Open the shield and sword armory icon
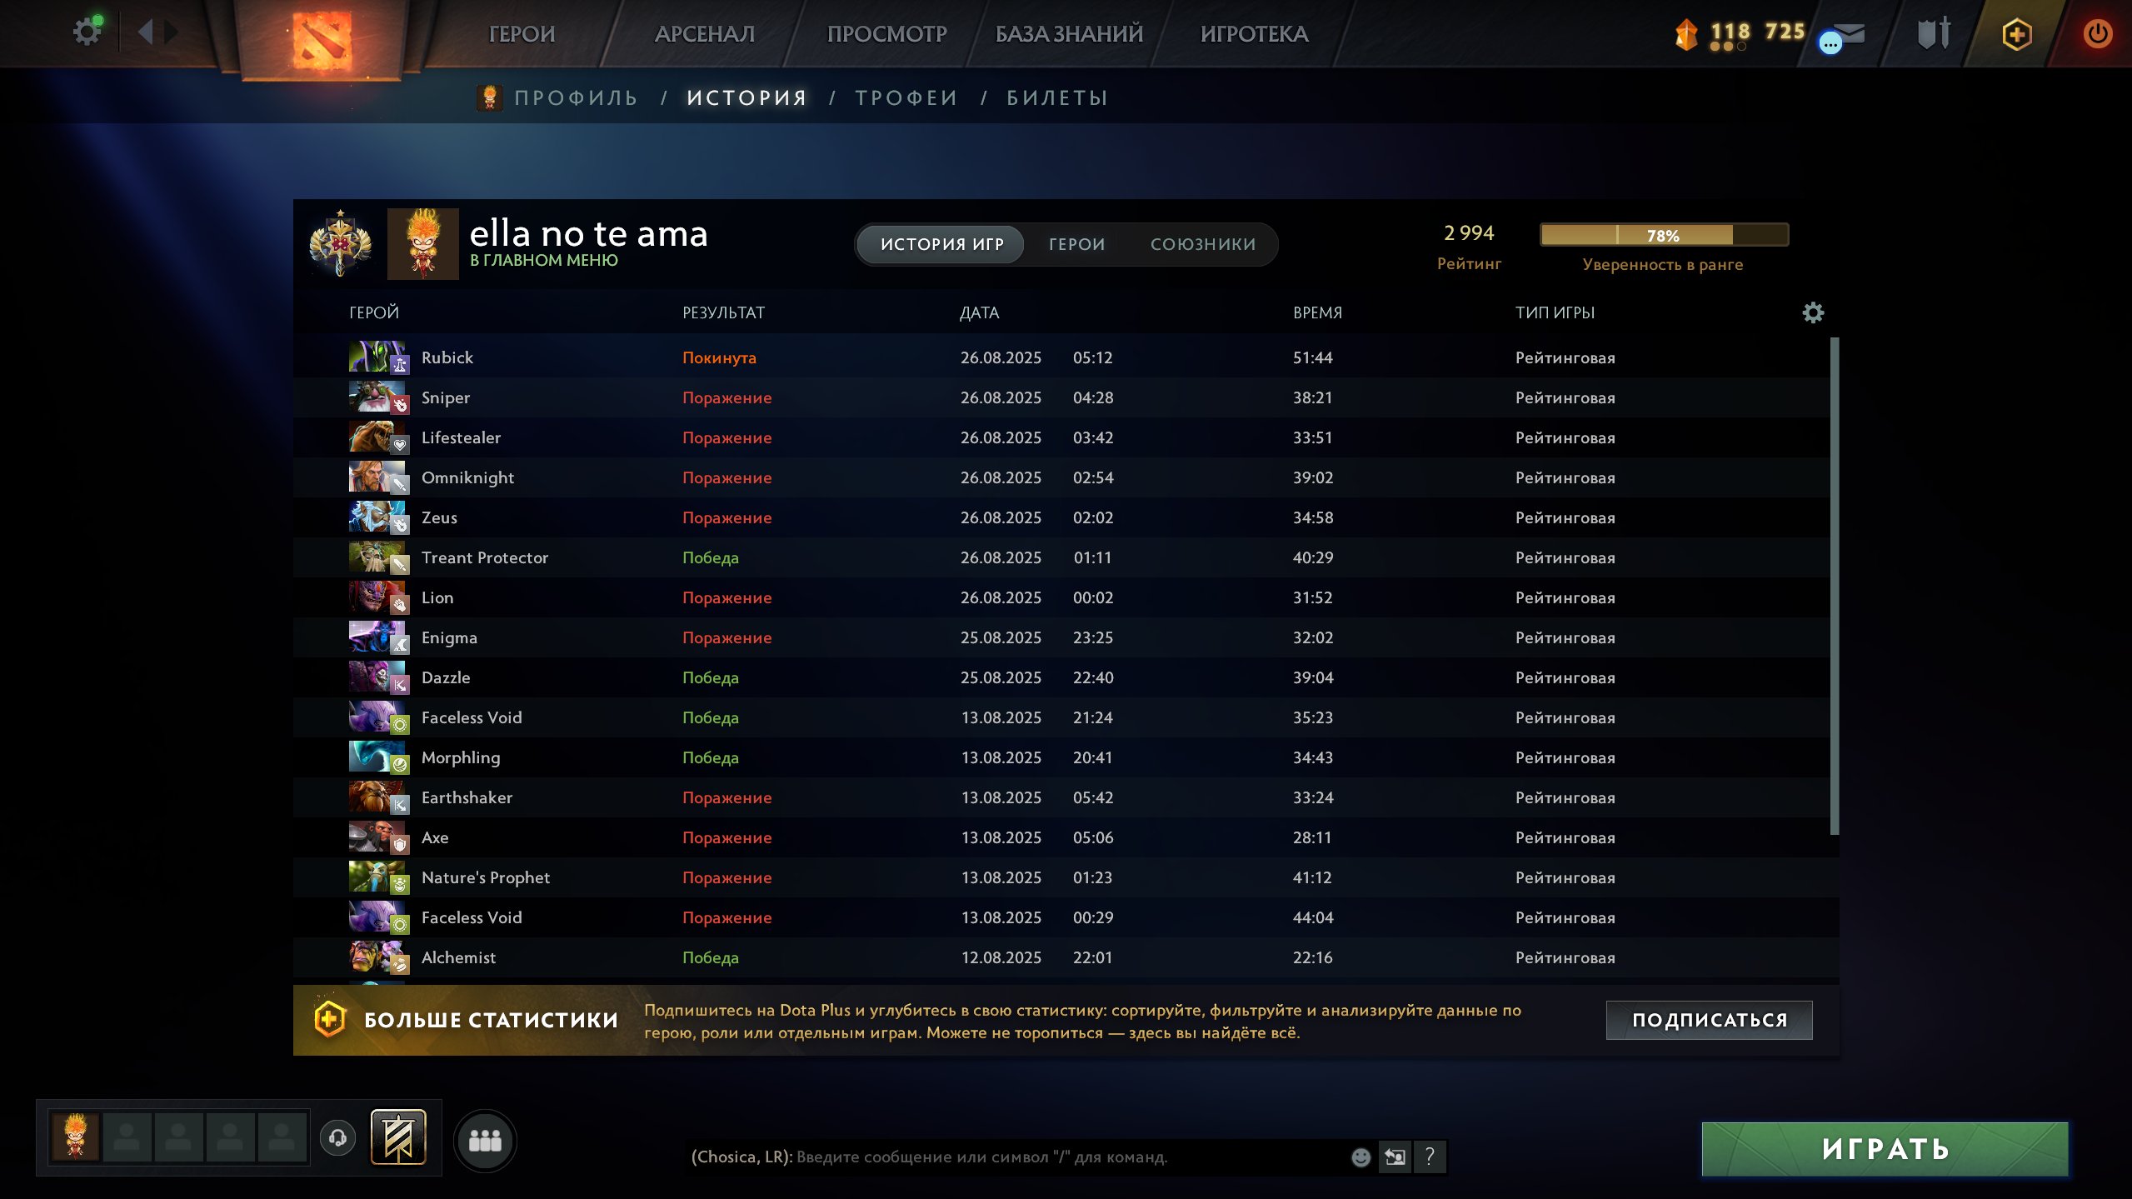 1934,34
